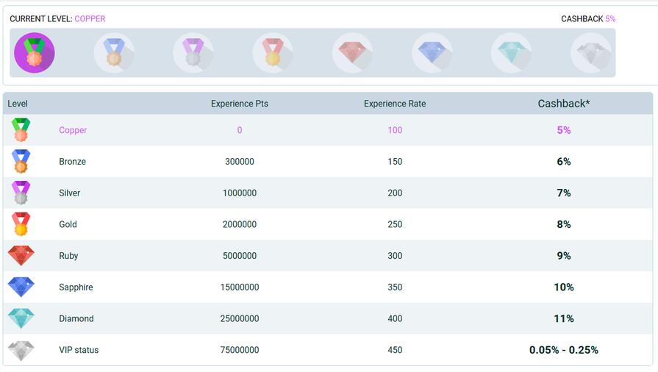This screenshot has height=372, width=658.
Task: Select the Sapphire level name in the table
Action: pyautogui.click(x=76, y=287)
